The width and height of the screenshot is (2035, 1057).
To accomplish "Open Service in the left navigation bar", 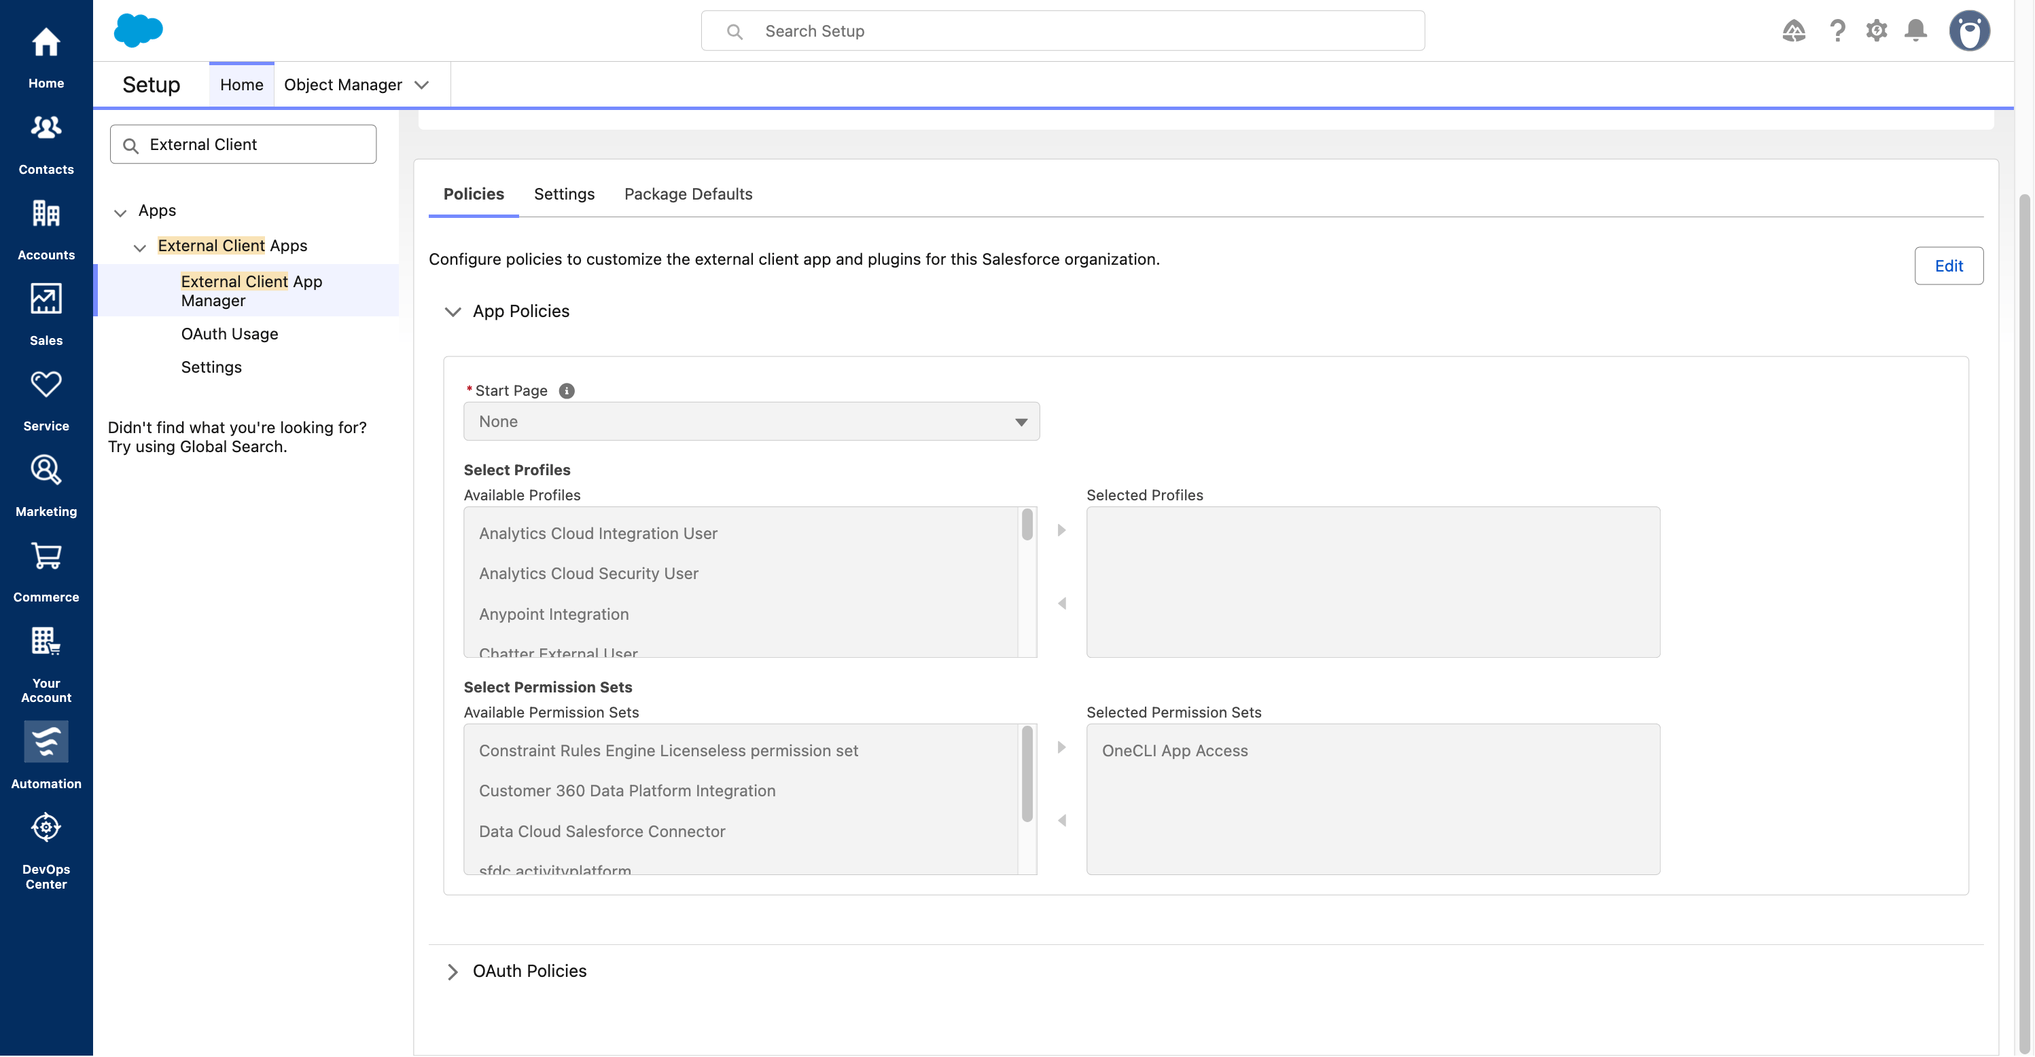I will tap(46, 401).
